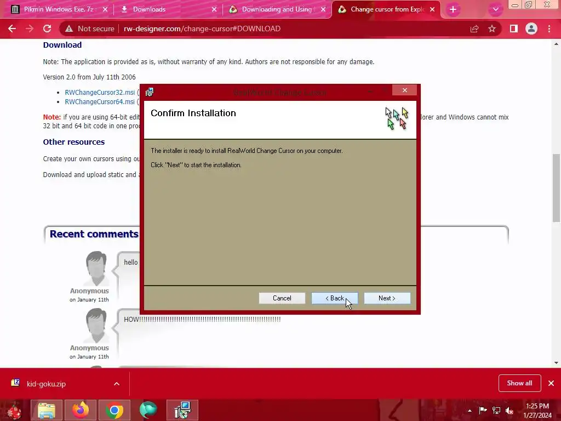Click installer title bar icon
561x421 pixels.
pyautogui.click(x=150, y=92)
